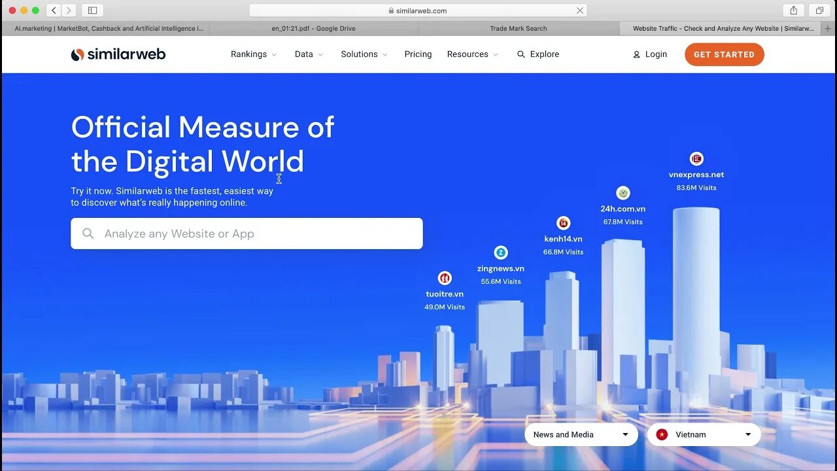Switch to the en_01:21.pdf Google Drive tab
The height and width of the screenshot is (471, 837).
coord(314,29)
